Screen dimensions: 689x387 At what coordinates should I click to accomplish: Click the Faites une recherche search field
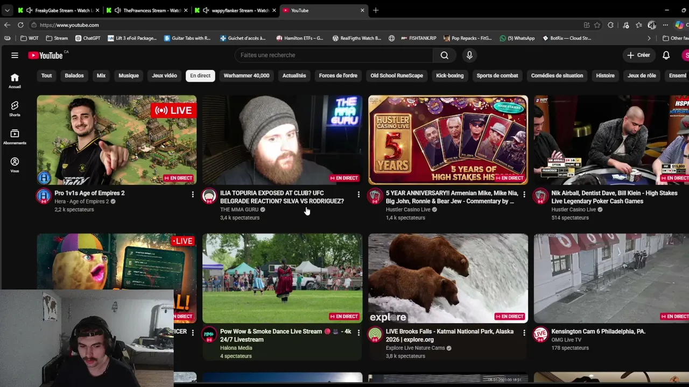[334, 55]
